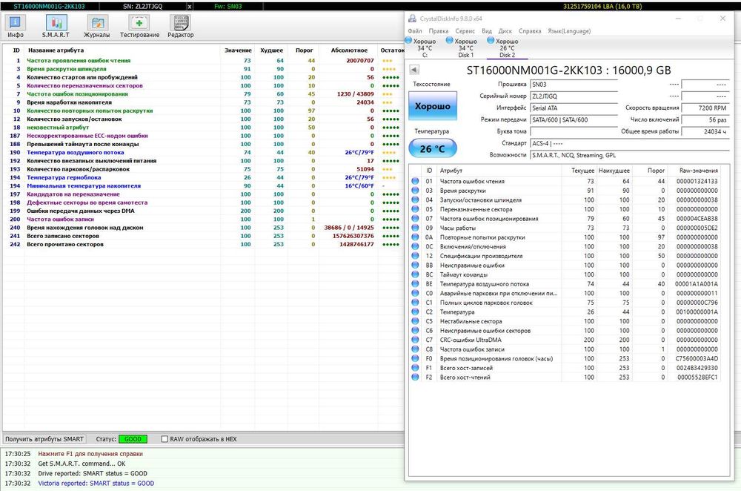Open the Журналы toolbar icon

(x=96, y=26)
